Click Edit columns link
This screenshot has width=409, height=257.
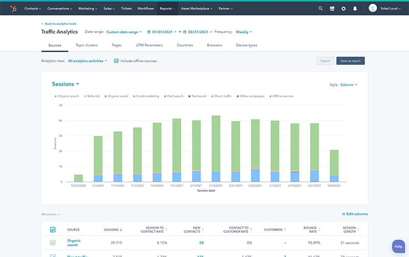(355, 214)
